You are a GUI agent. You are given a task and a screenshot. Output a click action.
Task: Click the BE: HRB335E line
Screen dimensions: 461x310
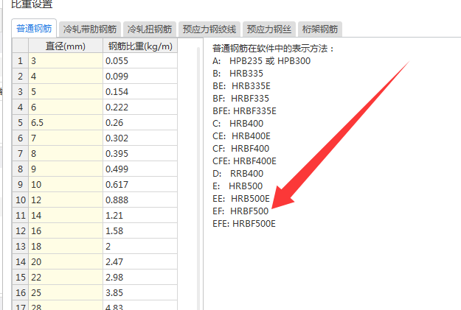(241, 86)
